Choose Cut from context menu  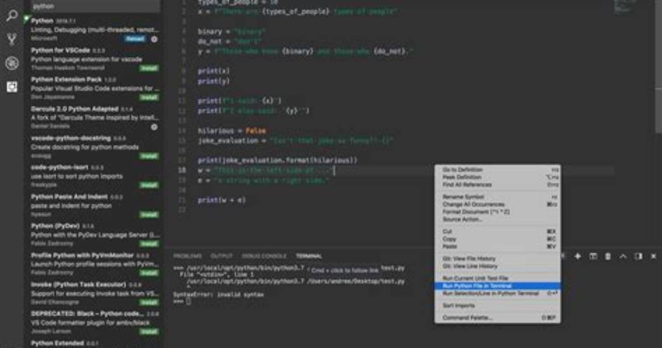pyautogui.click(x=498, y=231)
